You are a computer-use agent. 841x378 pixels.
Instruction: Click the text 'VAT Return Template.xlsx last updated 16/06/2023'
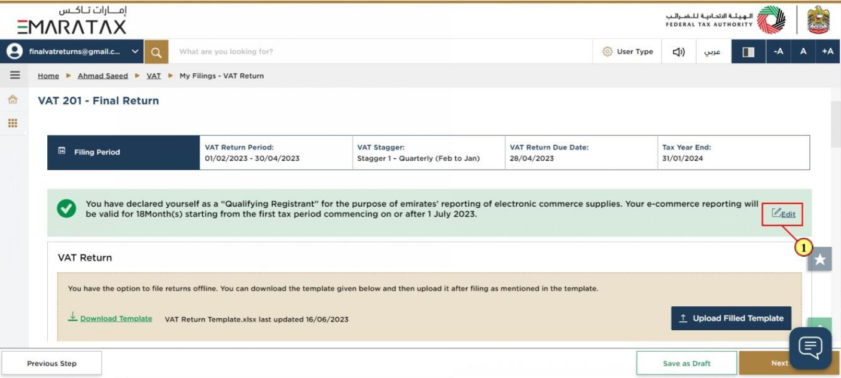point(257,319)
